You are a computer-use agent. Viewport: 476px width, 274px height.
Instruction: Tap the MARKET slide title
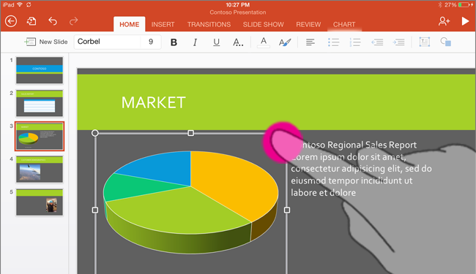(x=154, y=102)
